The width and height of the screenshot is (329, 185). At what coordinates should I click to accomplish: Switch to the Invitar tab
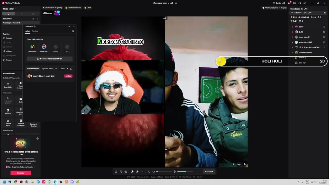27,31
